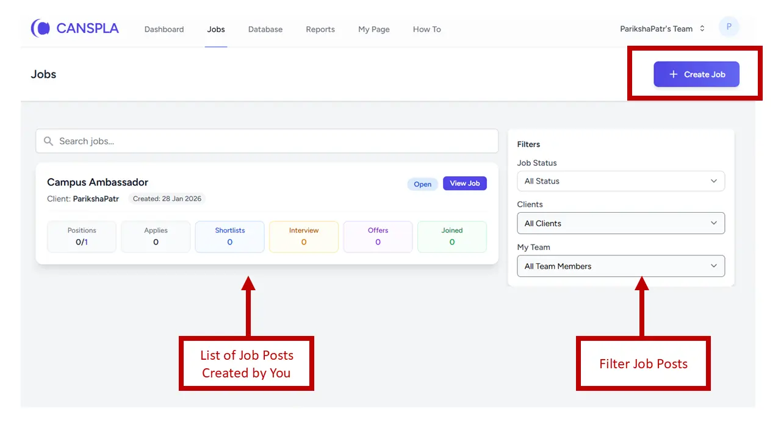Open the Campus Ambassador job title
The height and width of the screenshot is (439, 781).
[98, 182]
